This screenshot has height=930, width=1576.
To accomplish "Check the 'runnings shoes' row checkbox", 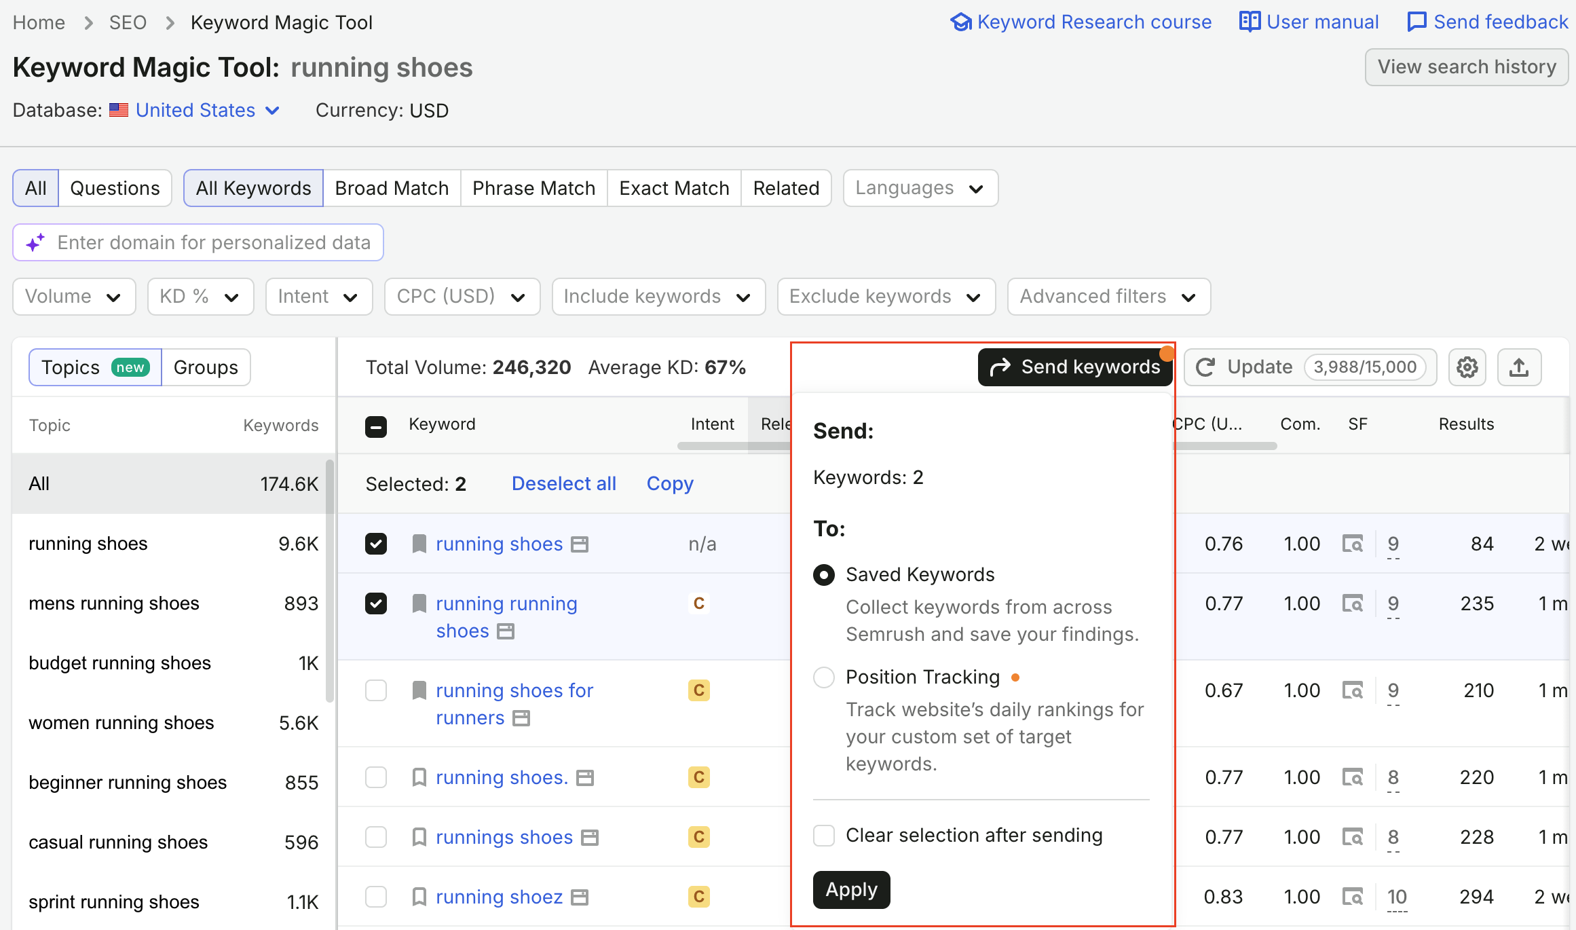I will point(376,837).
